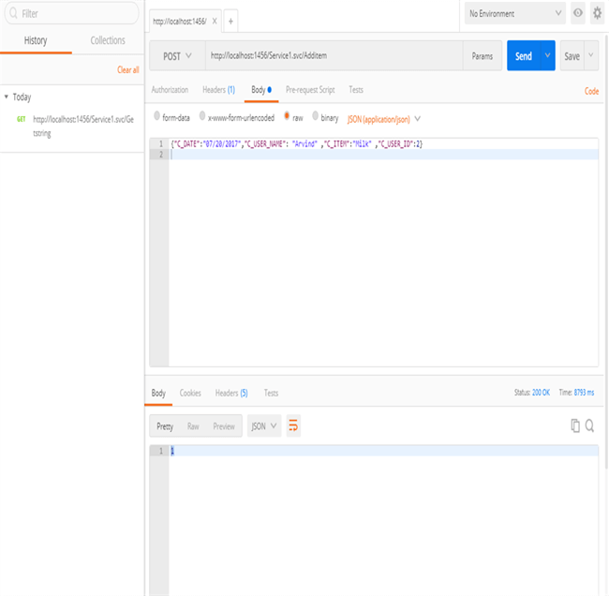Switch response view to Preview
The image size is (609, 596).
[x=224, y=426]
